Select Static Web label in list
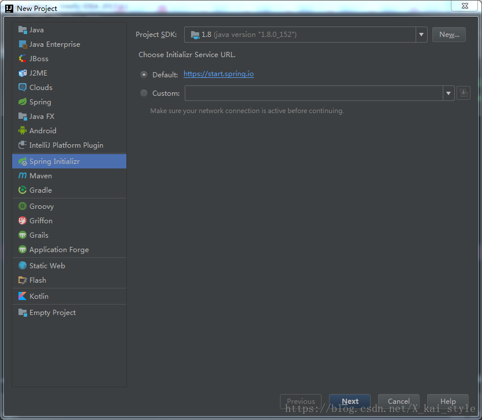The image size is (482, 420). point(47,265)
